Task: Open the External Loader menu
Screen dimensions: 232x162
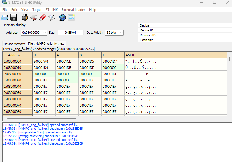Action: [x=74, y=10]
